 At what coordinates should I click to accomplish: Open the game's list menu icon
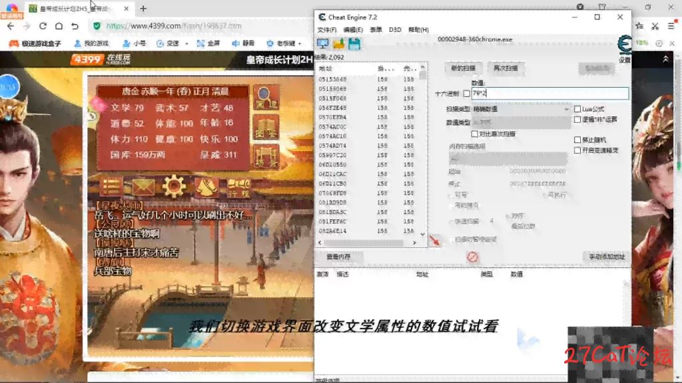point(111,187)
